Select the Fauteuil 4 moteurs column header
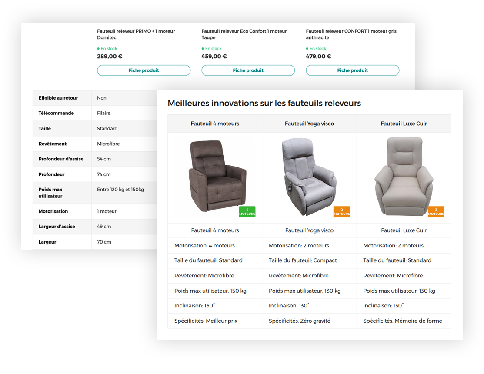484x374 pixels. [215, 124]
